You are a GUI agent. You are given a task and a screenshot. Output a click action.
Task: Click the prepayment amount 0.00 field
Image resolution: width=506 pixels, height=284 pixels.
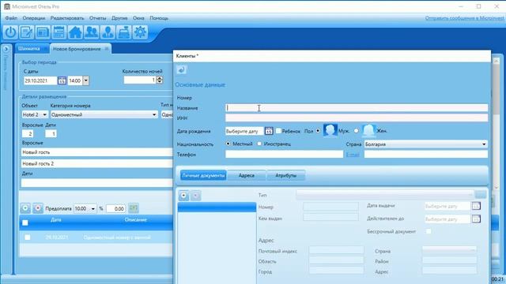click(116, 208)
